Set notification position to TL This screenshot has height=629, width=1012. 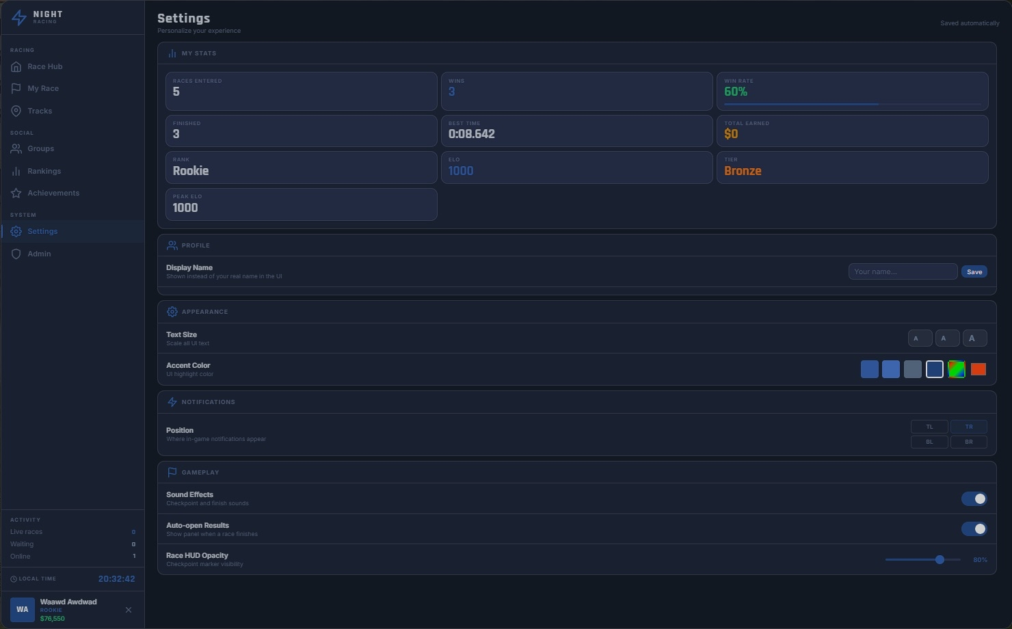pyautogui.click(x=929, y=427)
